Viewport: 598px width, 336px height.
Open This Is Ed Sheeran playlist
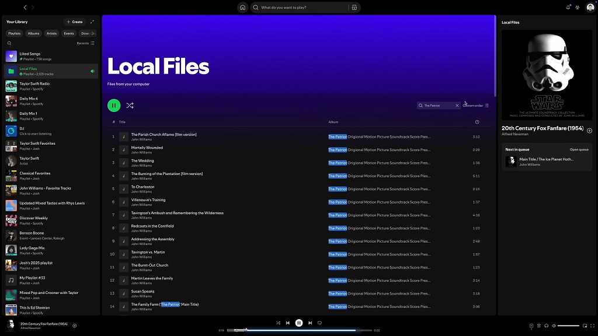[x=51, y=310]
